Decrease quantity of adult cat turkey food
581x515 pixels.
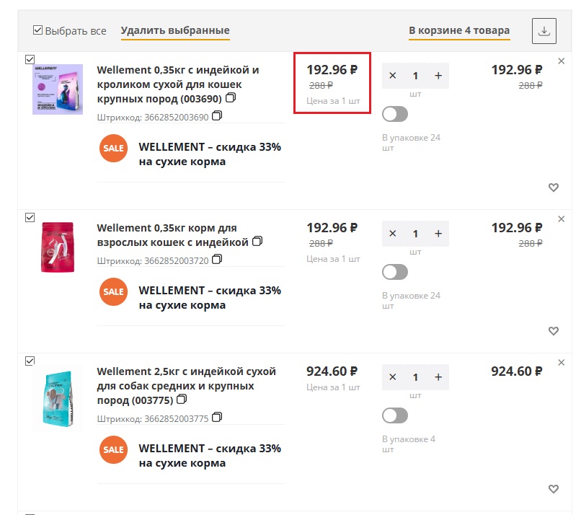(393, 234)
